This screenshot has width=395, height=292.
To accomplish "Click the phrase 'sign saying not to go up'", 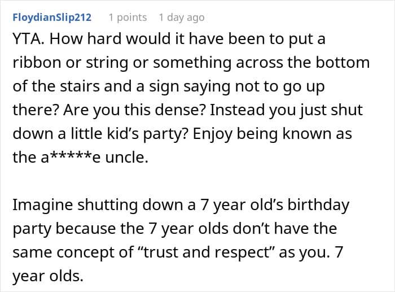I will [237, 86].
